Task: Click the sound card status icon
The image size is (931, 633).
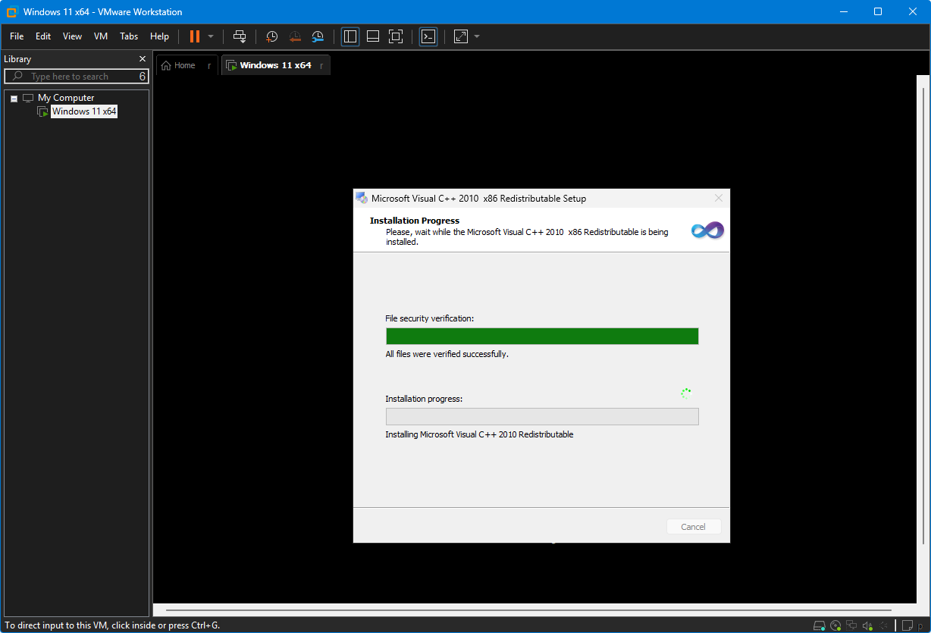Action: 867,625
